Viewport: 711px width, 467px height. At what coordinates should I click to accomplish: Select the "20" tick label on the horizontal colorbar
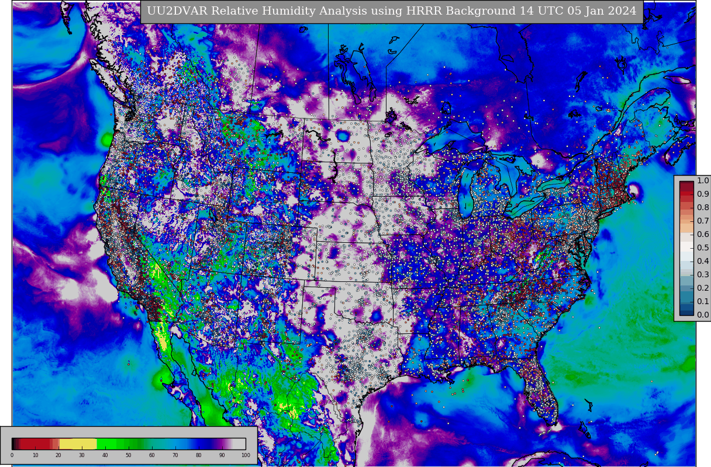pos(58,455)
